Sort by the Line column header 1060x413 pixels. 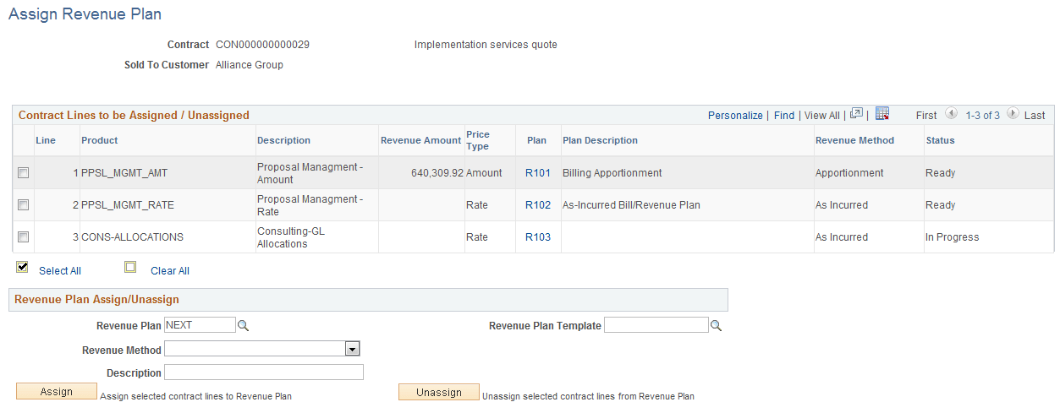pyautogui.click(x=46, y=140)
